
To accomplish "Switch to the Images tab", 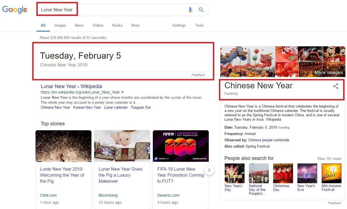I will coord(60,25).
